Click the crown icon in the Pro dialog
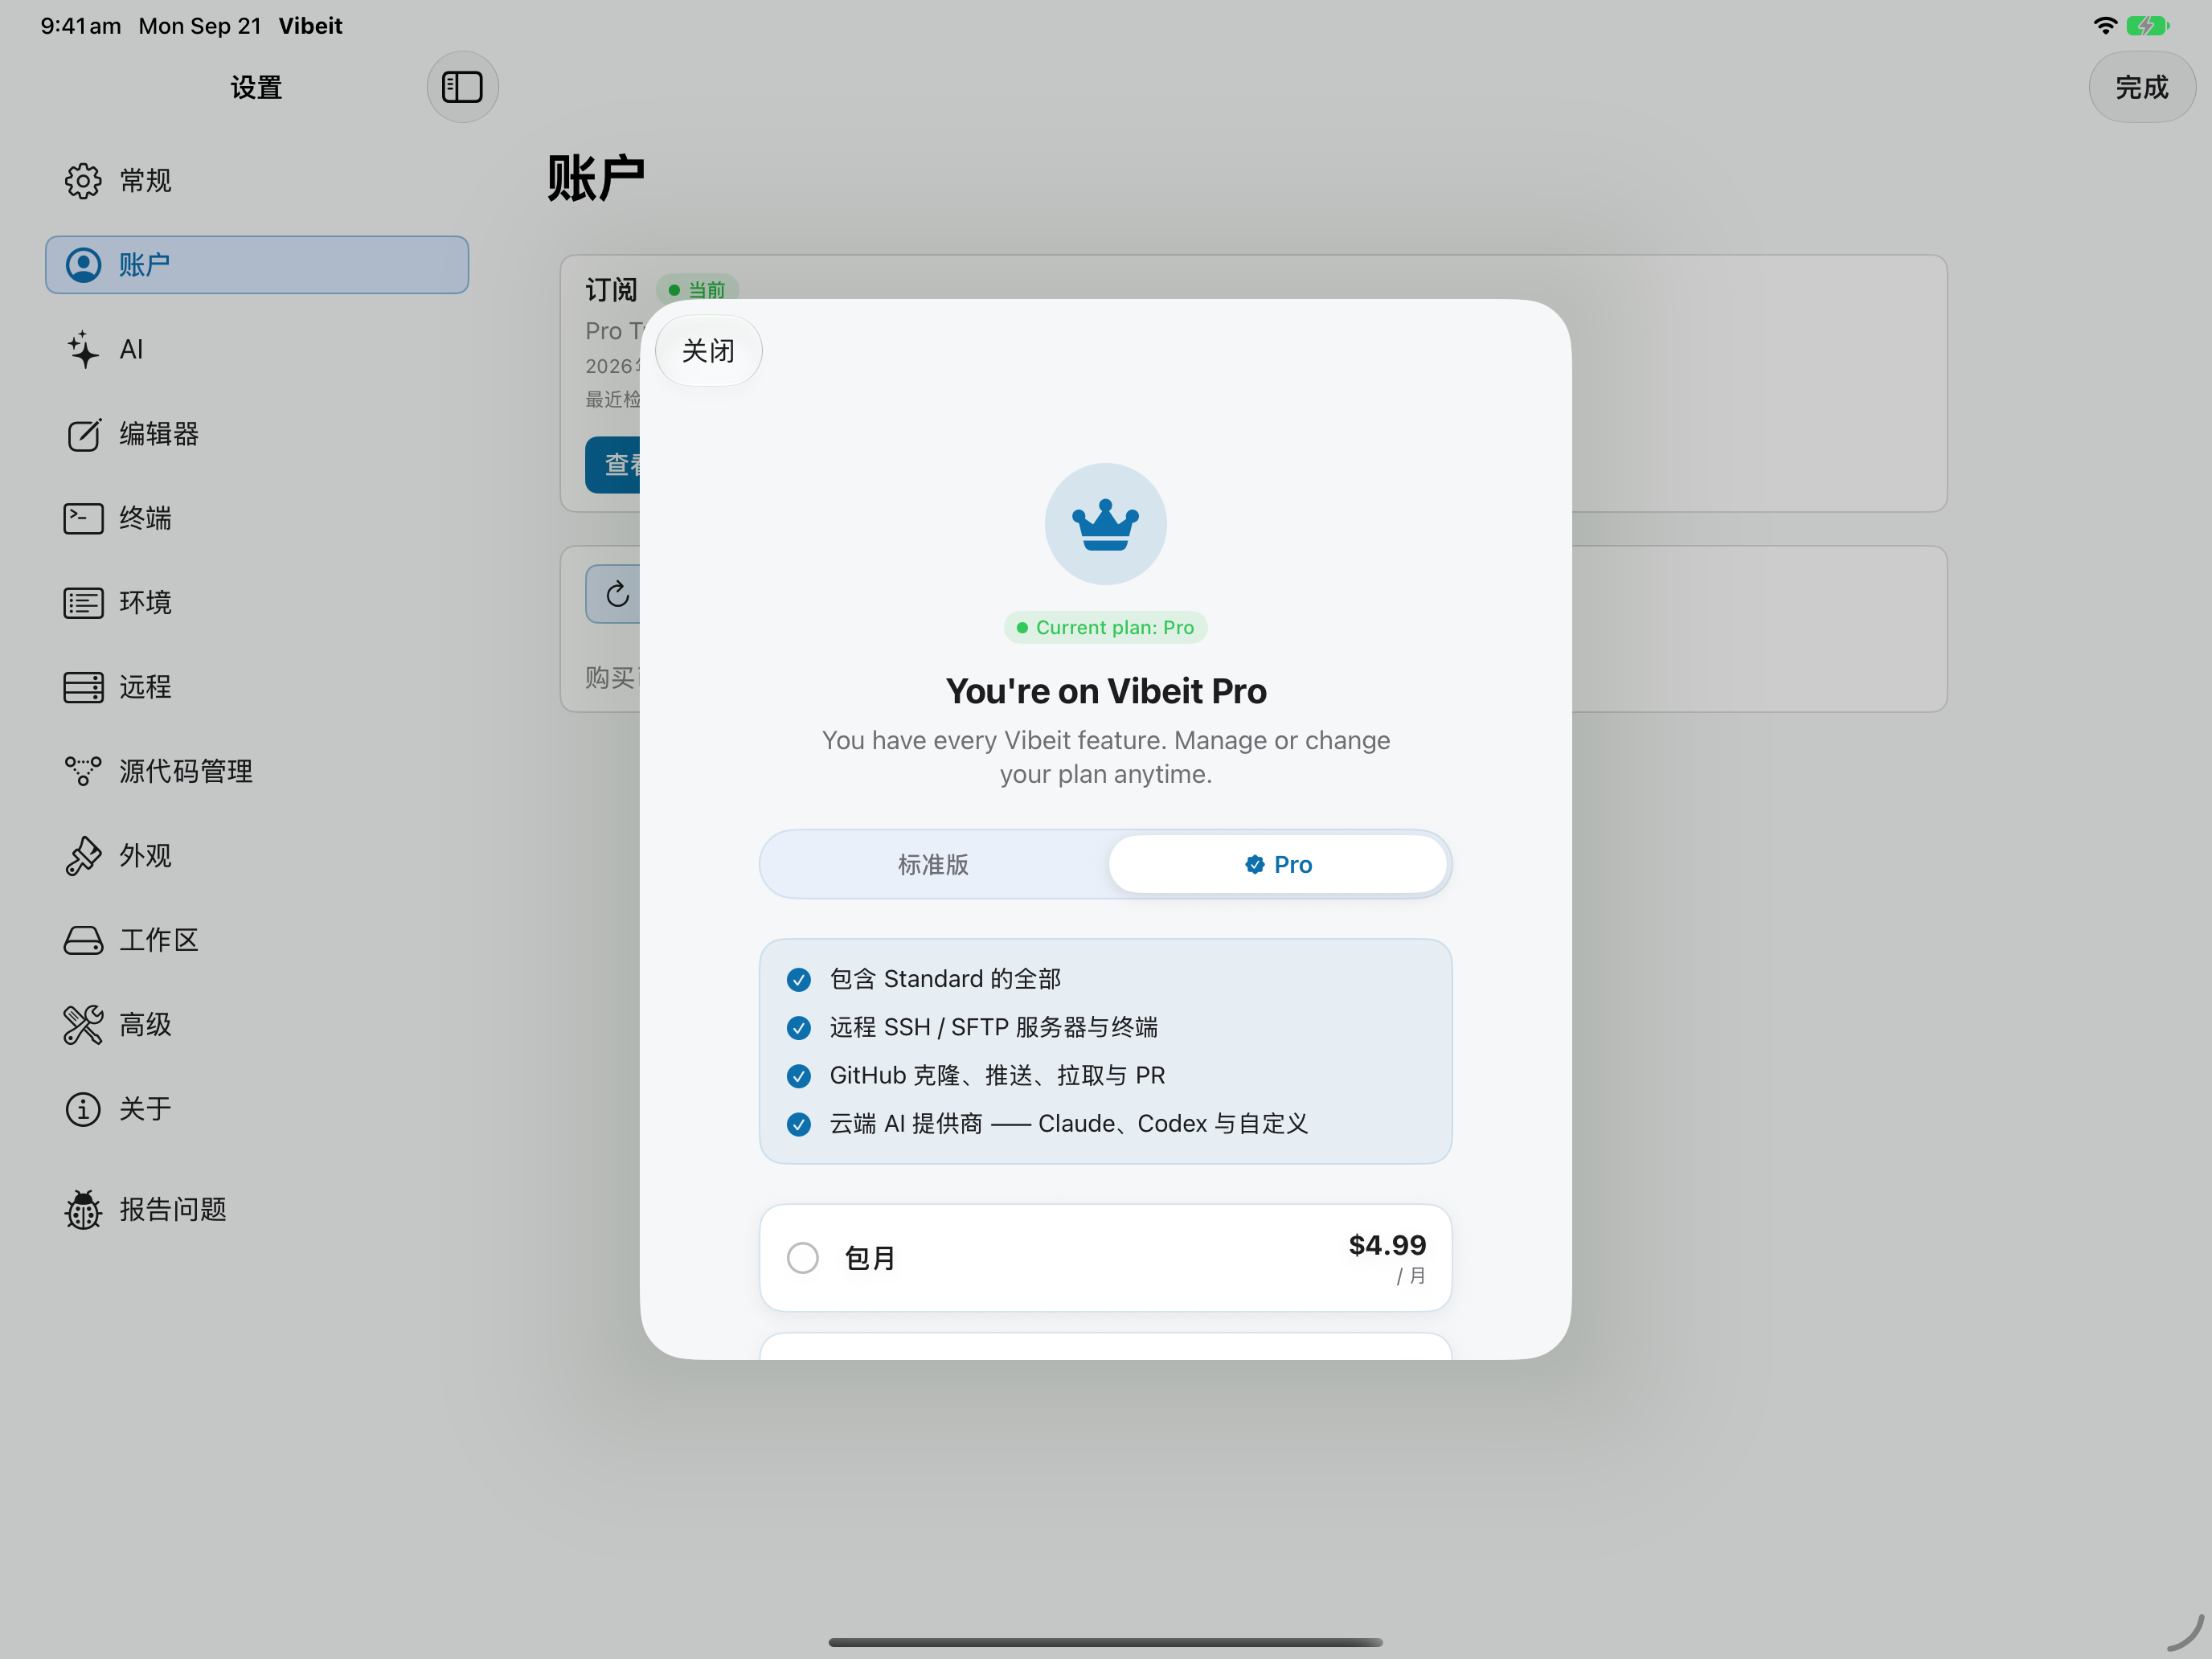Image resolution: width=2212 pixels, height=1659 pixels. (x=1105, y=524)
